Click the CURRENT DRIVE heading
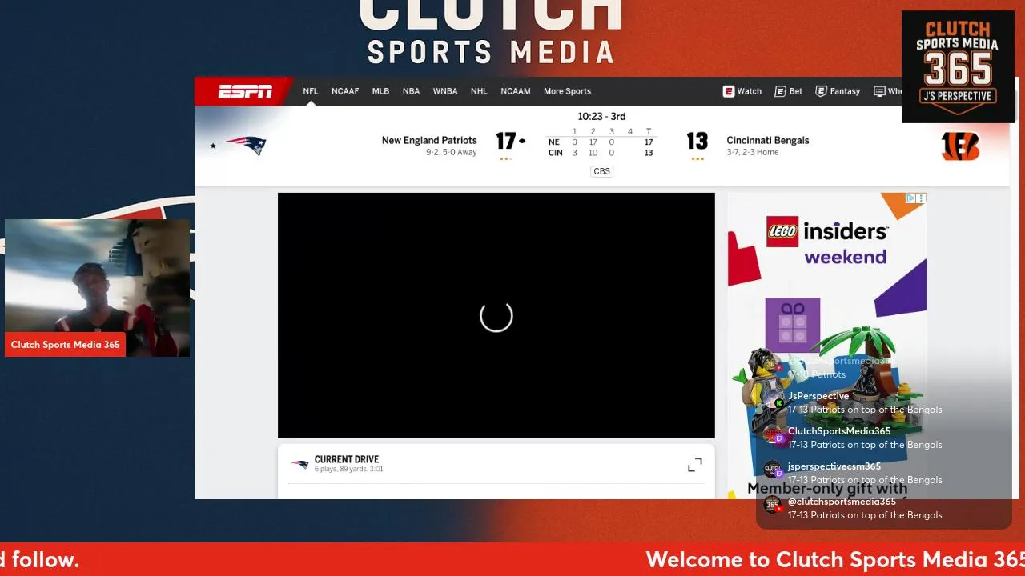 tap(346, 459)
